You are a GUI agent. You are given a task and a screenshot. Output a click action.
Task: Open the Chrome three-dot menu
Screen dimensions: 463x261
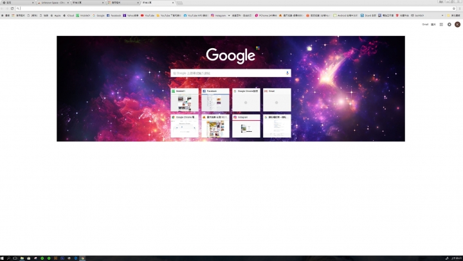click(x=460, y=8)
